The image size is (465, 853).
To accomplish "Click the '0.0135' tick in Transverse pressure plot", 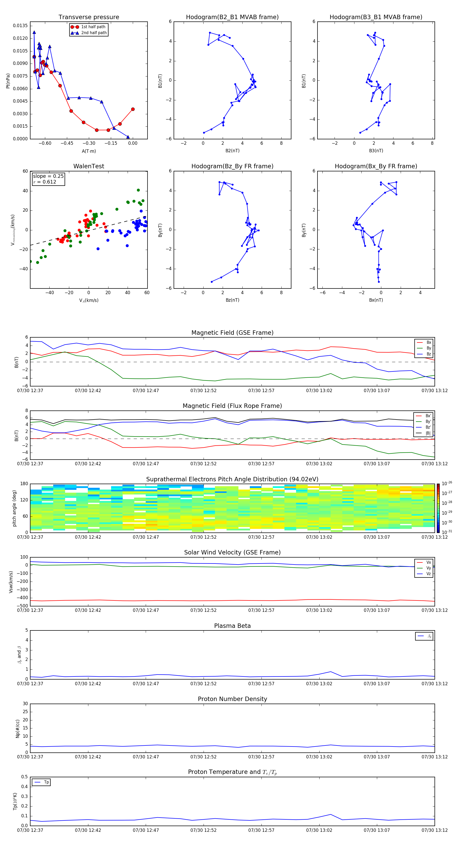I will [20, 26].
